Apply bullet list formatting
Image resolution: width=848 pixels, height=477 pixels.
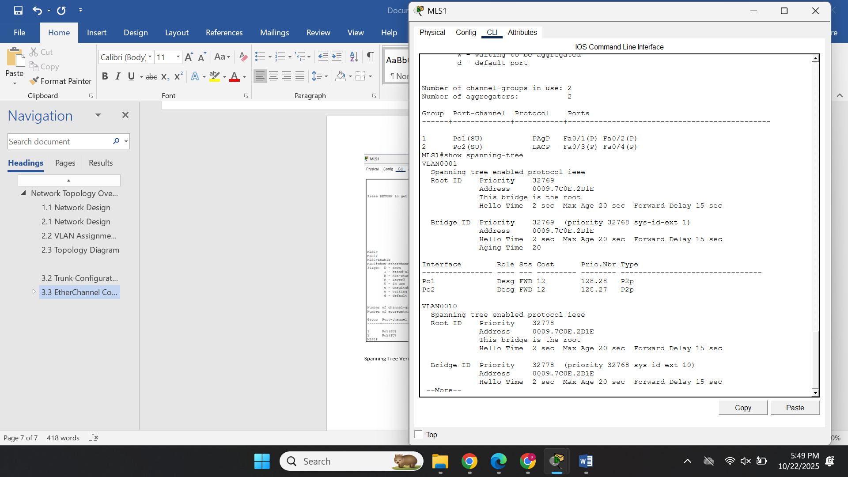tap(260, 57)
